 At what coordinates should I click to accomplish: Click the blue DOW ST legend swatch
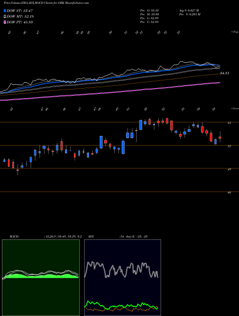tap(5, 11)
